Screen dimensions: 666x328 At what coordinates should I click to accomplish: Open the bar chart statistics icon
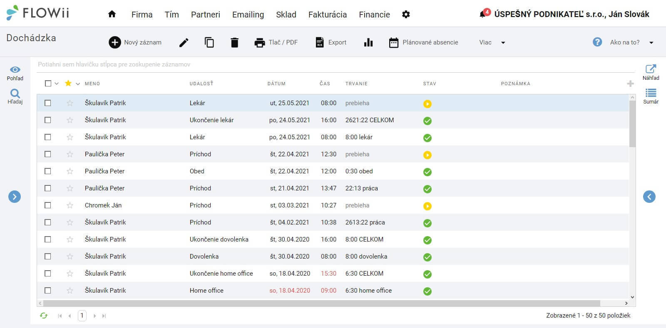click(x=368, y=42)
